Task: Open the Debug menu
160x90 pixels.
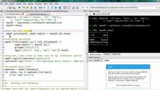Action: click(30, 4)
